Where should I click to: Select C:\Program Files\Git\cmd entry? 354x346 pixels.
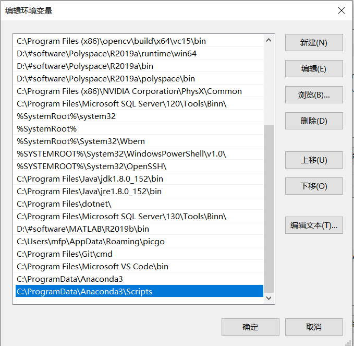pos(139,254)
